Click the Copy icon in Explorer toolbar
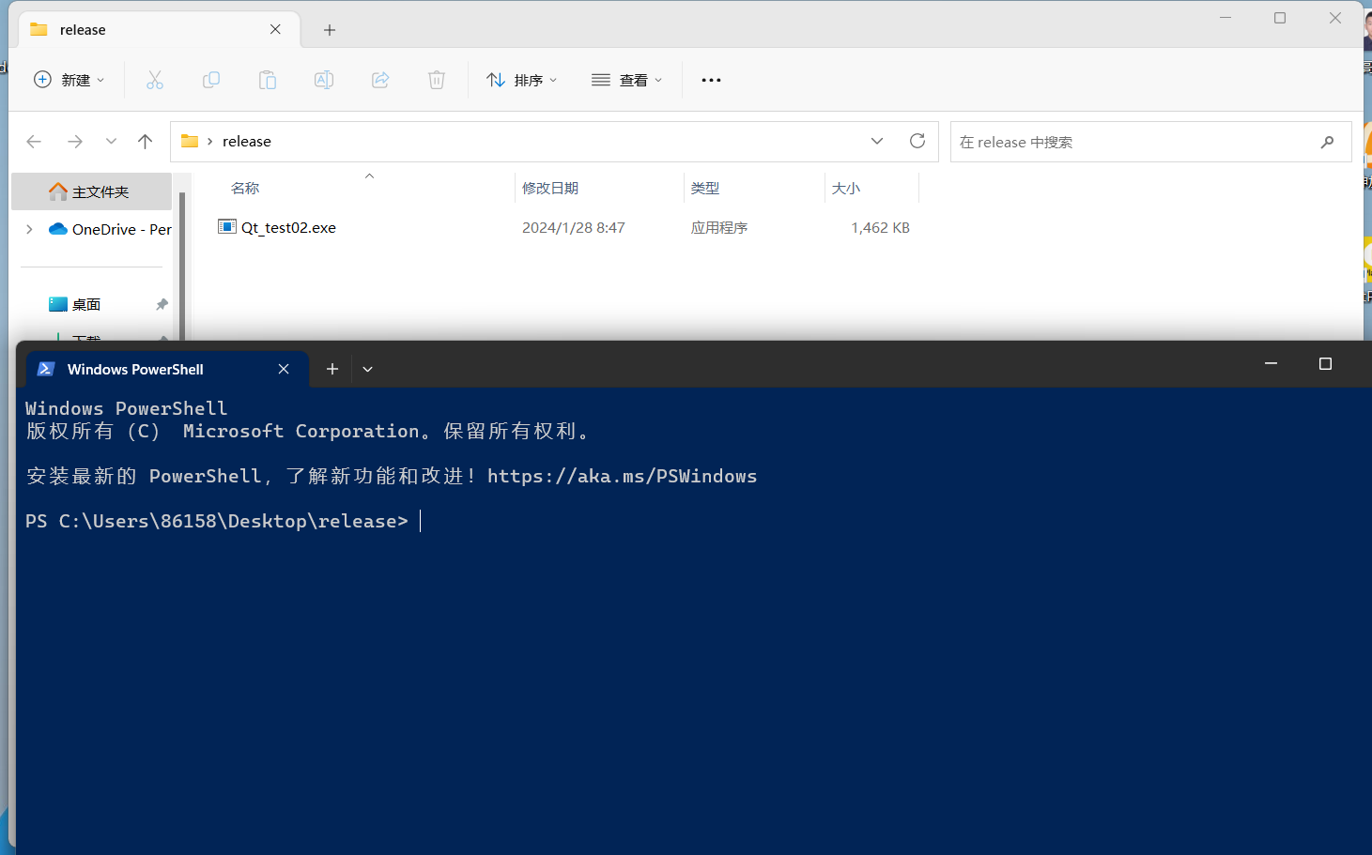Screen dimensions: 1372x855 [211, 80]
